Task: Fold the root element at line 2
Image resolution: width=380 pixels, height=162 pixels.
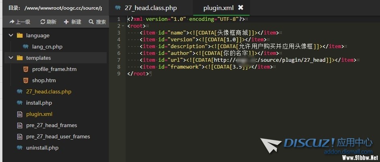Action: coord(123,26)
